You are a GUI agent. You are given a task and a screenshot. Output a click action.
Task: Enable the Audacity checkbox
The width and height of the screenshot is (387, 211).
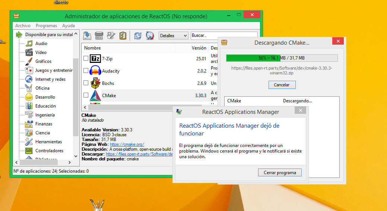tap(86, 71)
